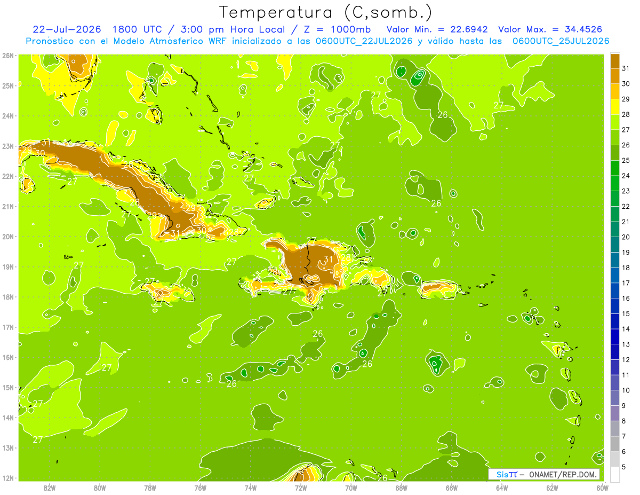Click the '14N' latitude axis label
This screenshot has height=495, width=640.
pyautogui.click(x=7, y=418)
